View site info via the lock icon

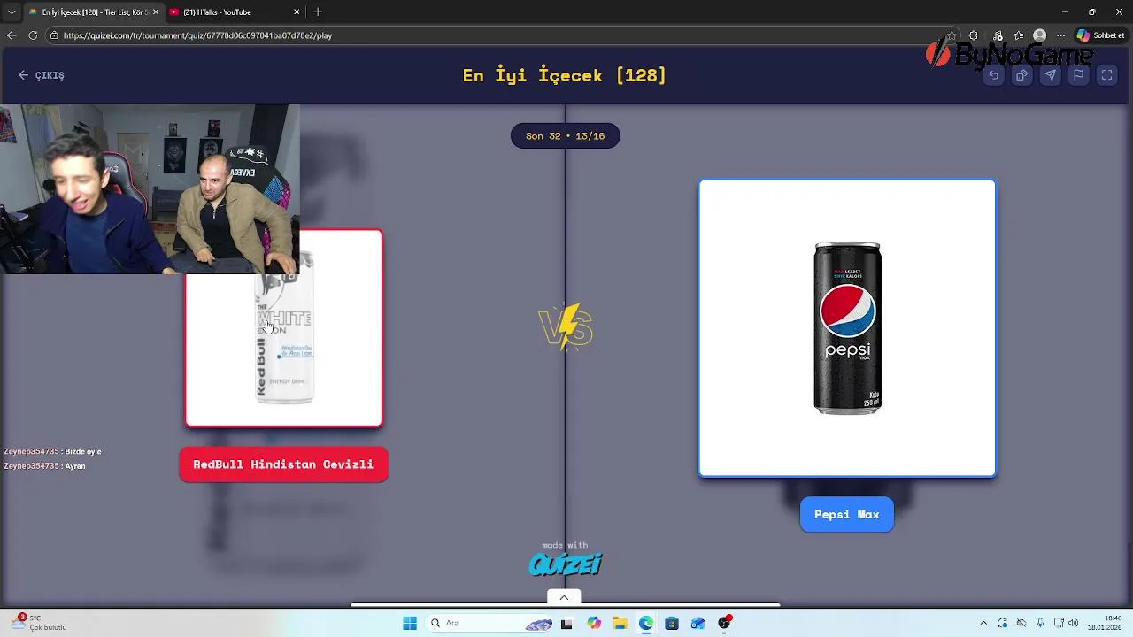[x=54, y=35]
